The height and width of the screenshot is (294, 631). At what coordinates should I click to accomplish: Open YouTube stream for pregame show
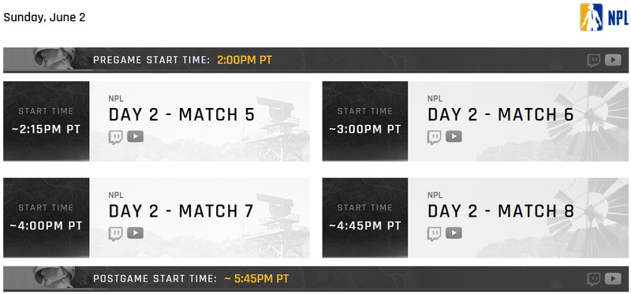click(613, 60)
